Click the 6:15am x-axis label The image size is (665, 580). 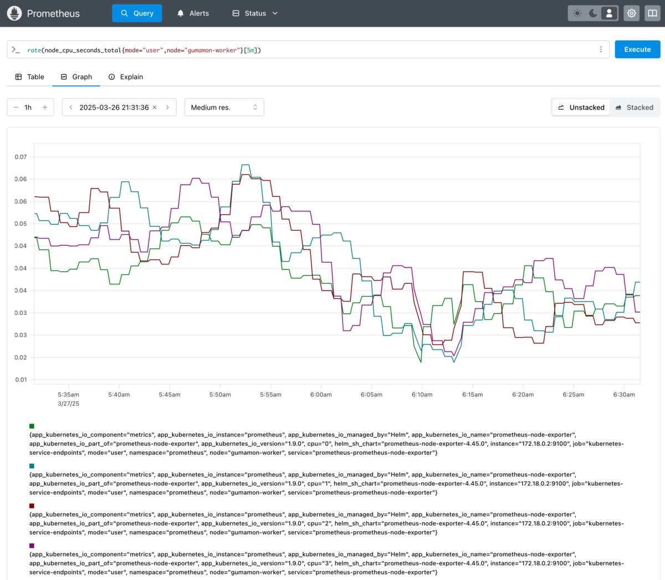(x=473, y=395)
